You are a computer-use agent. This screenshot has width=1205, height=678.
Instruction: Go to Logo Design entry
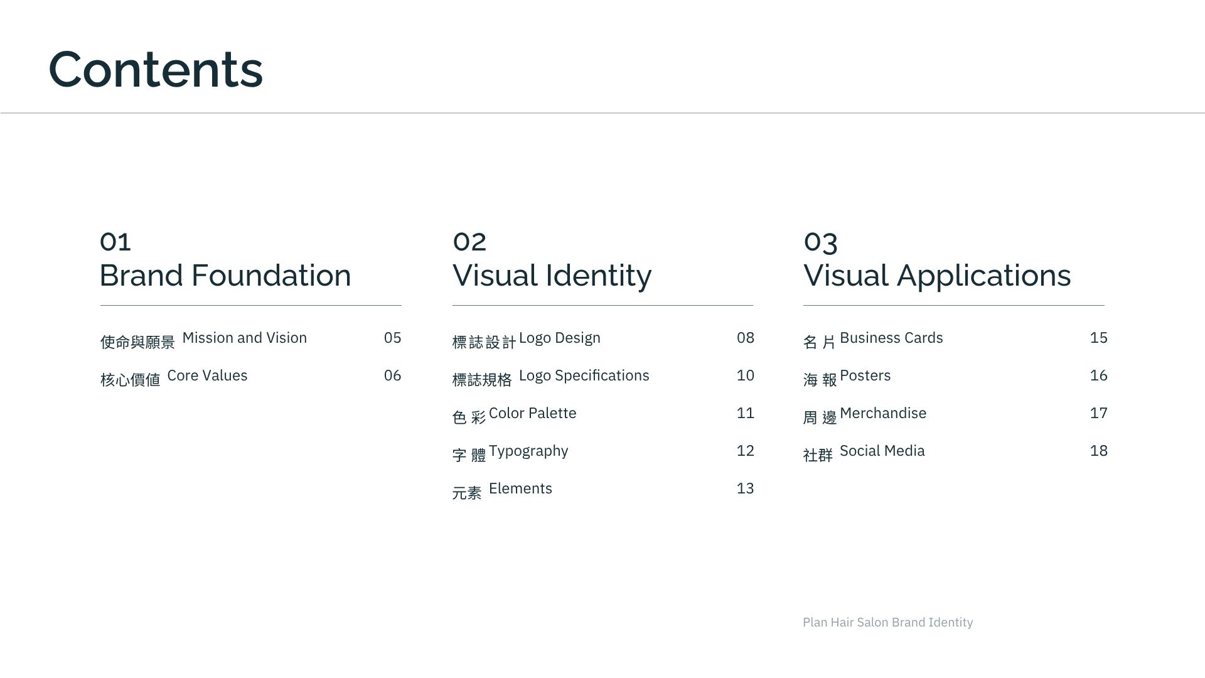559,338
